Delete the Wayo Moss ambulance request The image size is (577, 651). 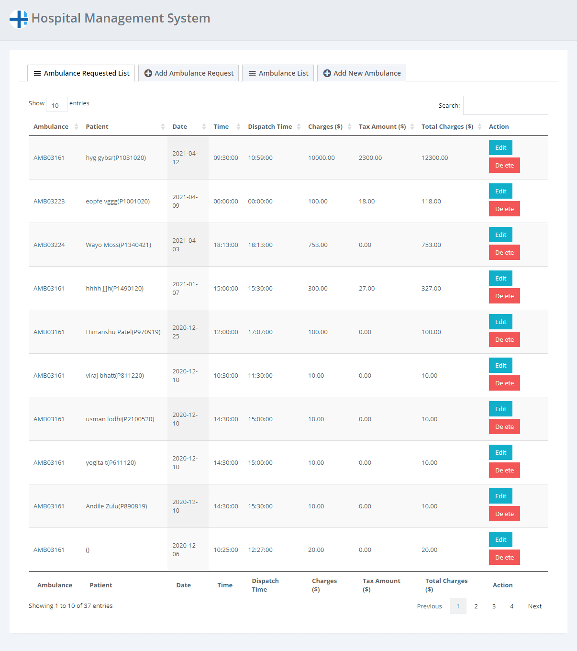[504, 252]
